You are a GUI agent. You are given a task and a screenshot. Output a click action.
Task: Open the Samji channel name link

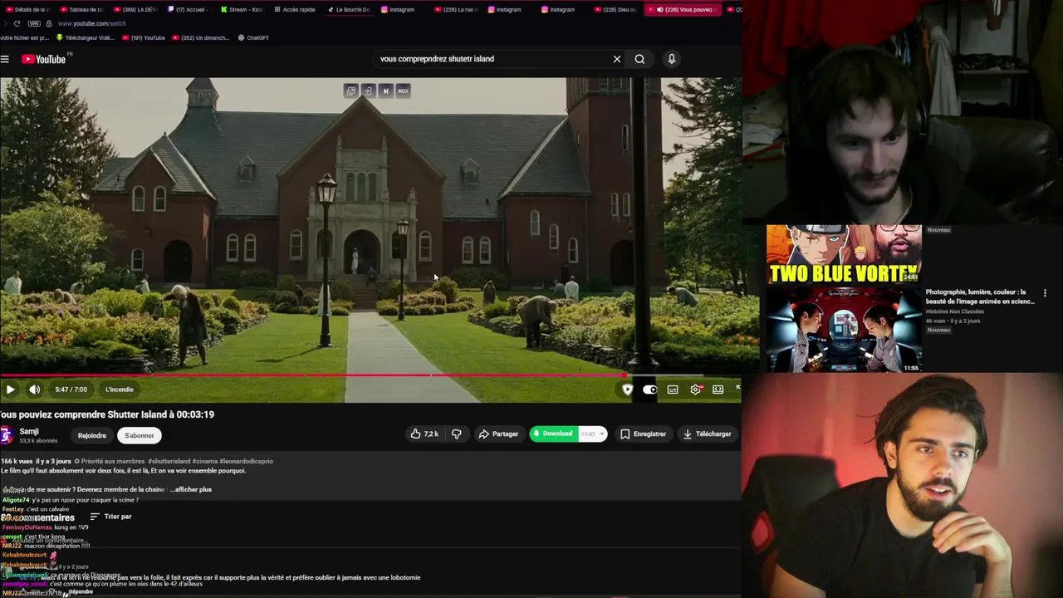29,432
